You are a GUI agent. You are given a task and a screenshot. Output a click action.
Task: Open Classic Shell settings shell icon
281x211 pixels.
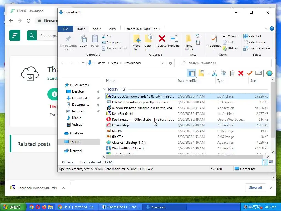point(269,73)
